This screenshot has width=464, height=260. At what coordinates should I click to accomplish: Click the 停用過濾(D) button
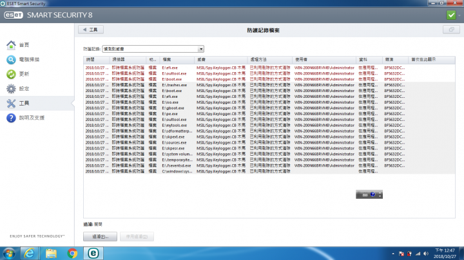pyautogui.click(x=137, y=237)
